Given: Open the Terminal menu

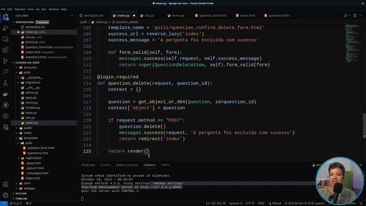Looking at the screenshot, I should tap(53, 9).
